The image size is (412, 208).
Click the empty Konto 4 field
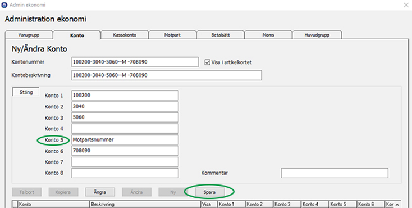[125, 129]
